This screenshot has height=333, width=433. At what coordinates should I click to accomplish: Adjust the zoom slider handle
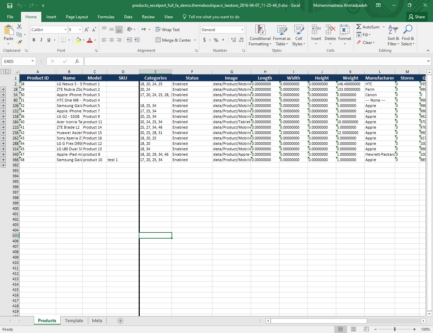tap(395, 329)
